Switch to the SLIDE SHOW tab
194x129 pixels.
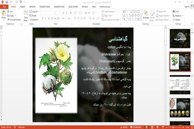coord(73,7)
